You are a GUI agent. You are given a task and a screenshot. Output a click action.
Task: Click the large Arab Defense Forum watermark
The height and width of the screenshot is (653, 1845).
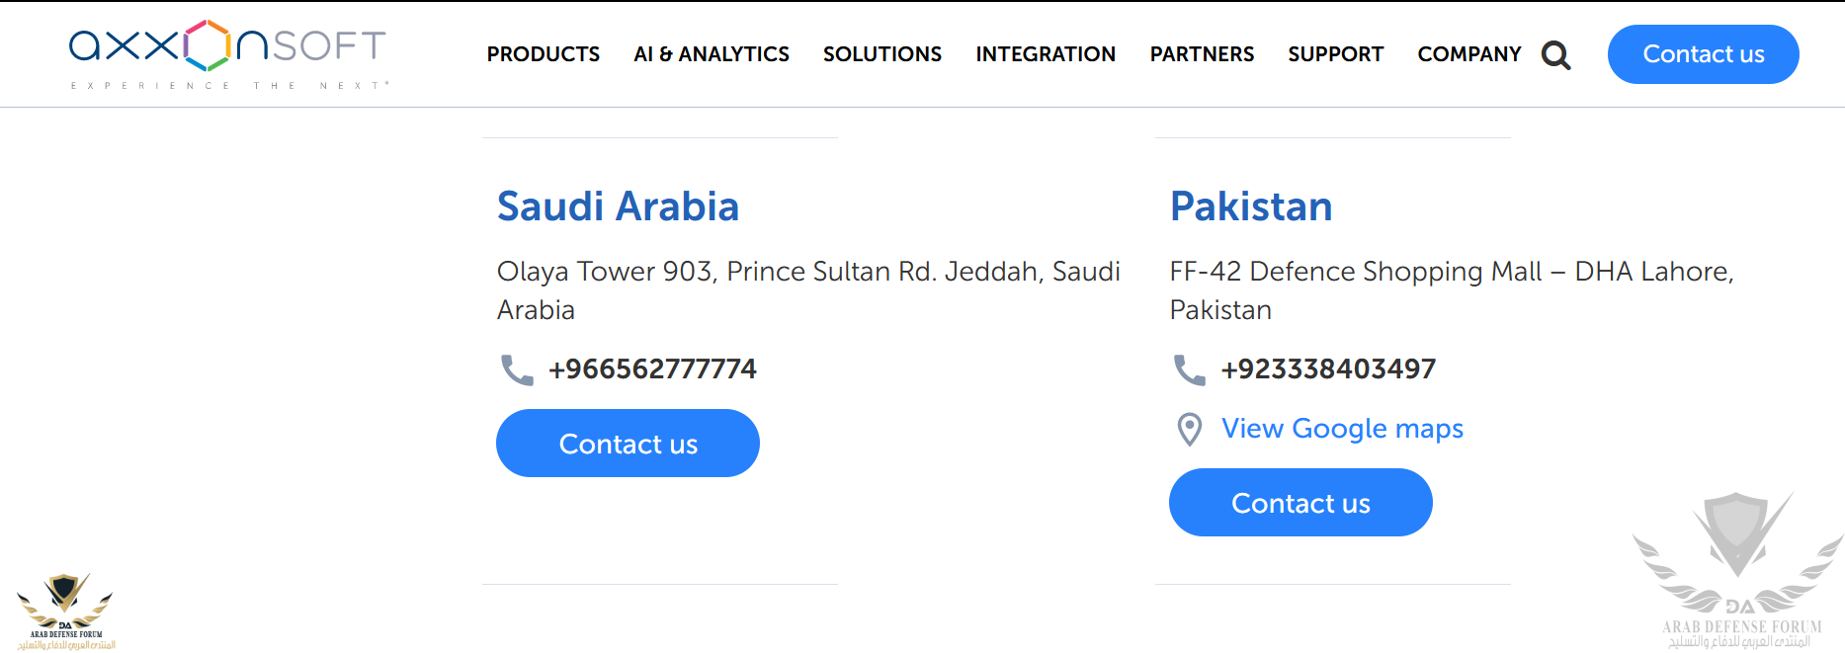pos(1738,570)
